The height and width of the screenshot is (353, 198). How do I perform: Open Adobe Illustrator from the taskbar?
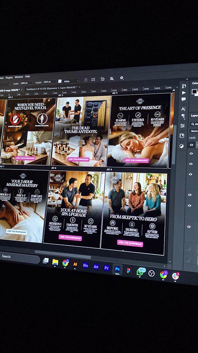click(x=75, y=264)
